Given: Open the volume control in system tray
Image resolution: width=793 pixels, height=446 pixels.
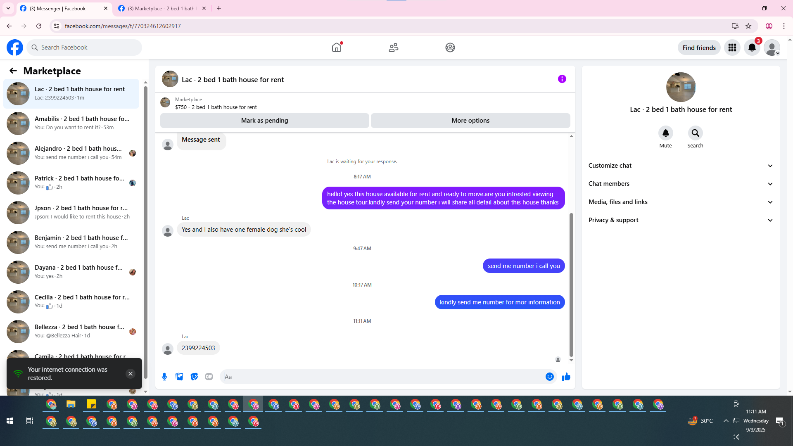Looking at the screenshot, I should 736,437.
